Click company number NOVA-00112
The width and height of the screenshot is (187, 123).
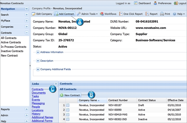point(68,28)
